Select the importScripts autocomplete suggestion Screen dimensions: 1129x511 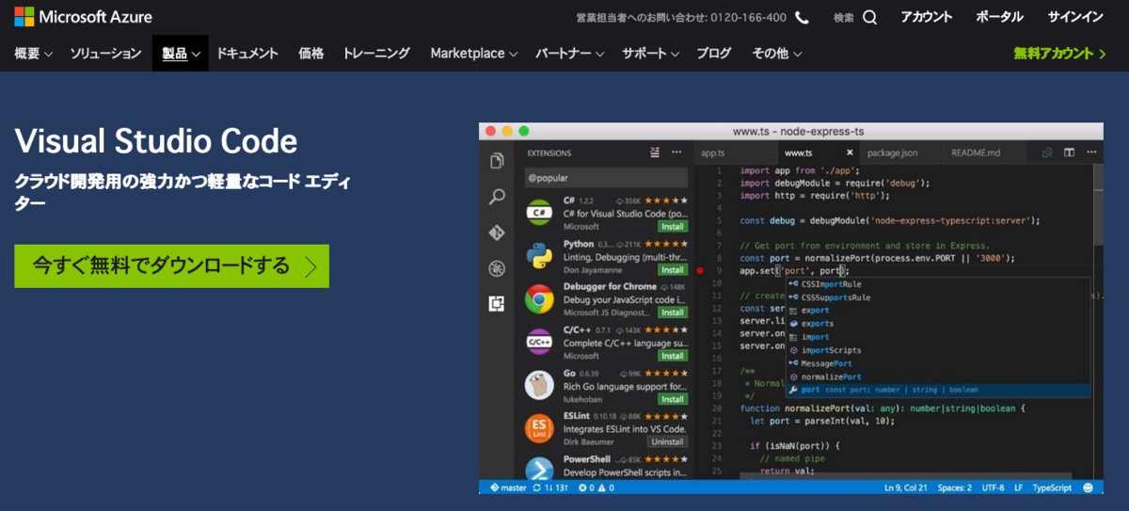pos(937,350)
